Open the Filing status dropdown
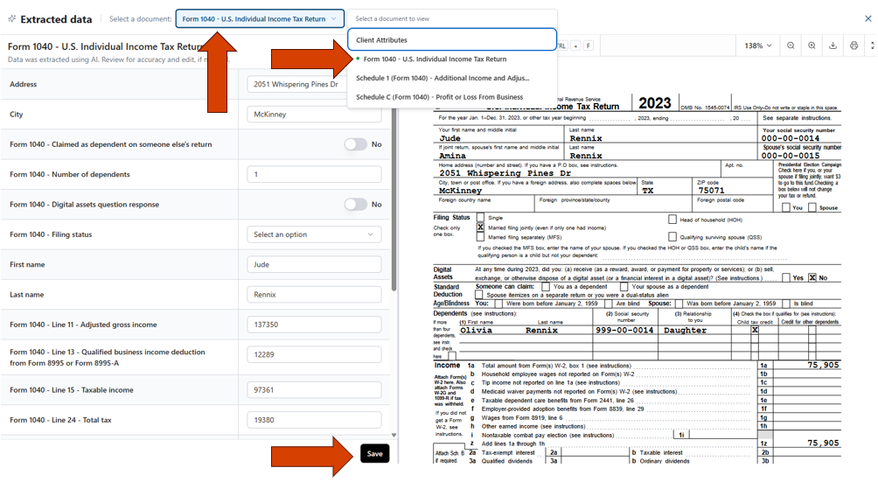This screenshot has height=482, width=878. pos(314,234)
